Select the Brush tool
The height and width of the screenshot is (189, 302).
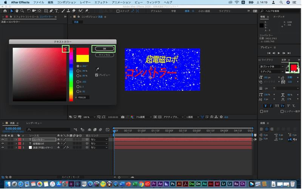pos(63,11)
